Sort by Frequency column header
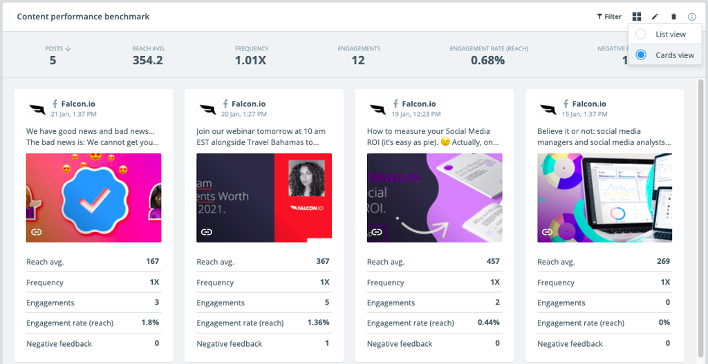The width and height of the screenshot is (708, 364). point(250,49)
